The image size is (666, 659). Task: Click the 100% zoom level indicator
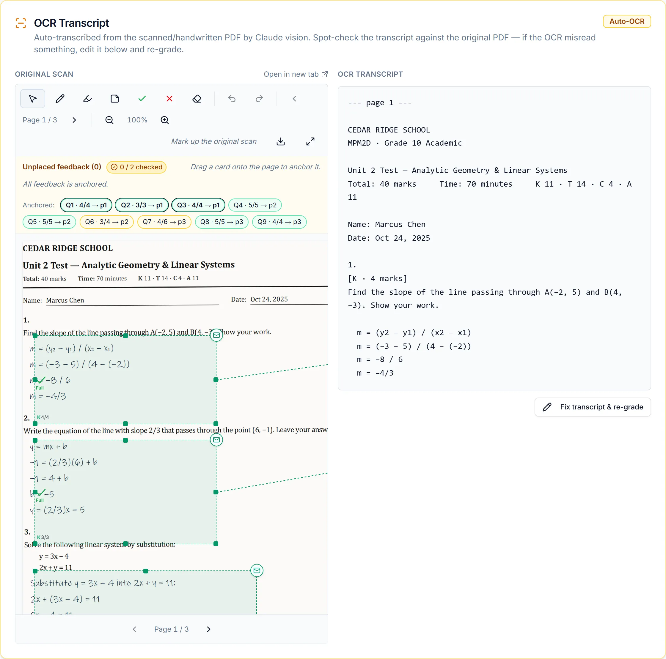pyautogui.click(x=137, y=120)
